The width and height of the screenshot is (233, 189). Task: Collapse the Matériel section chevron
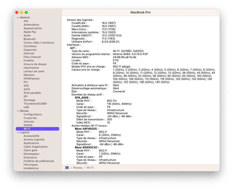coord(18,18)
